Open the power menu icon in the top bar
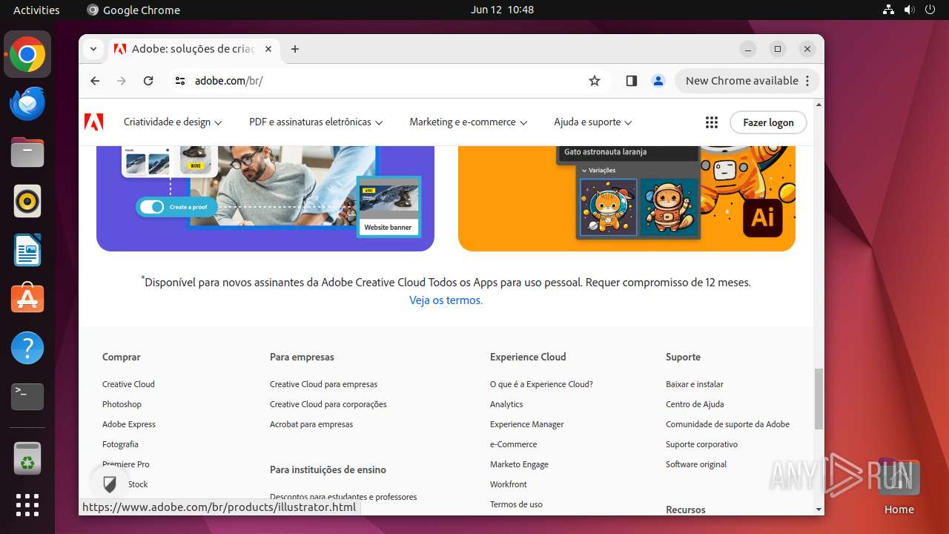949x534 pixels. tap(930, 10)
